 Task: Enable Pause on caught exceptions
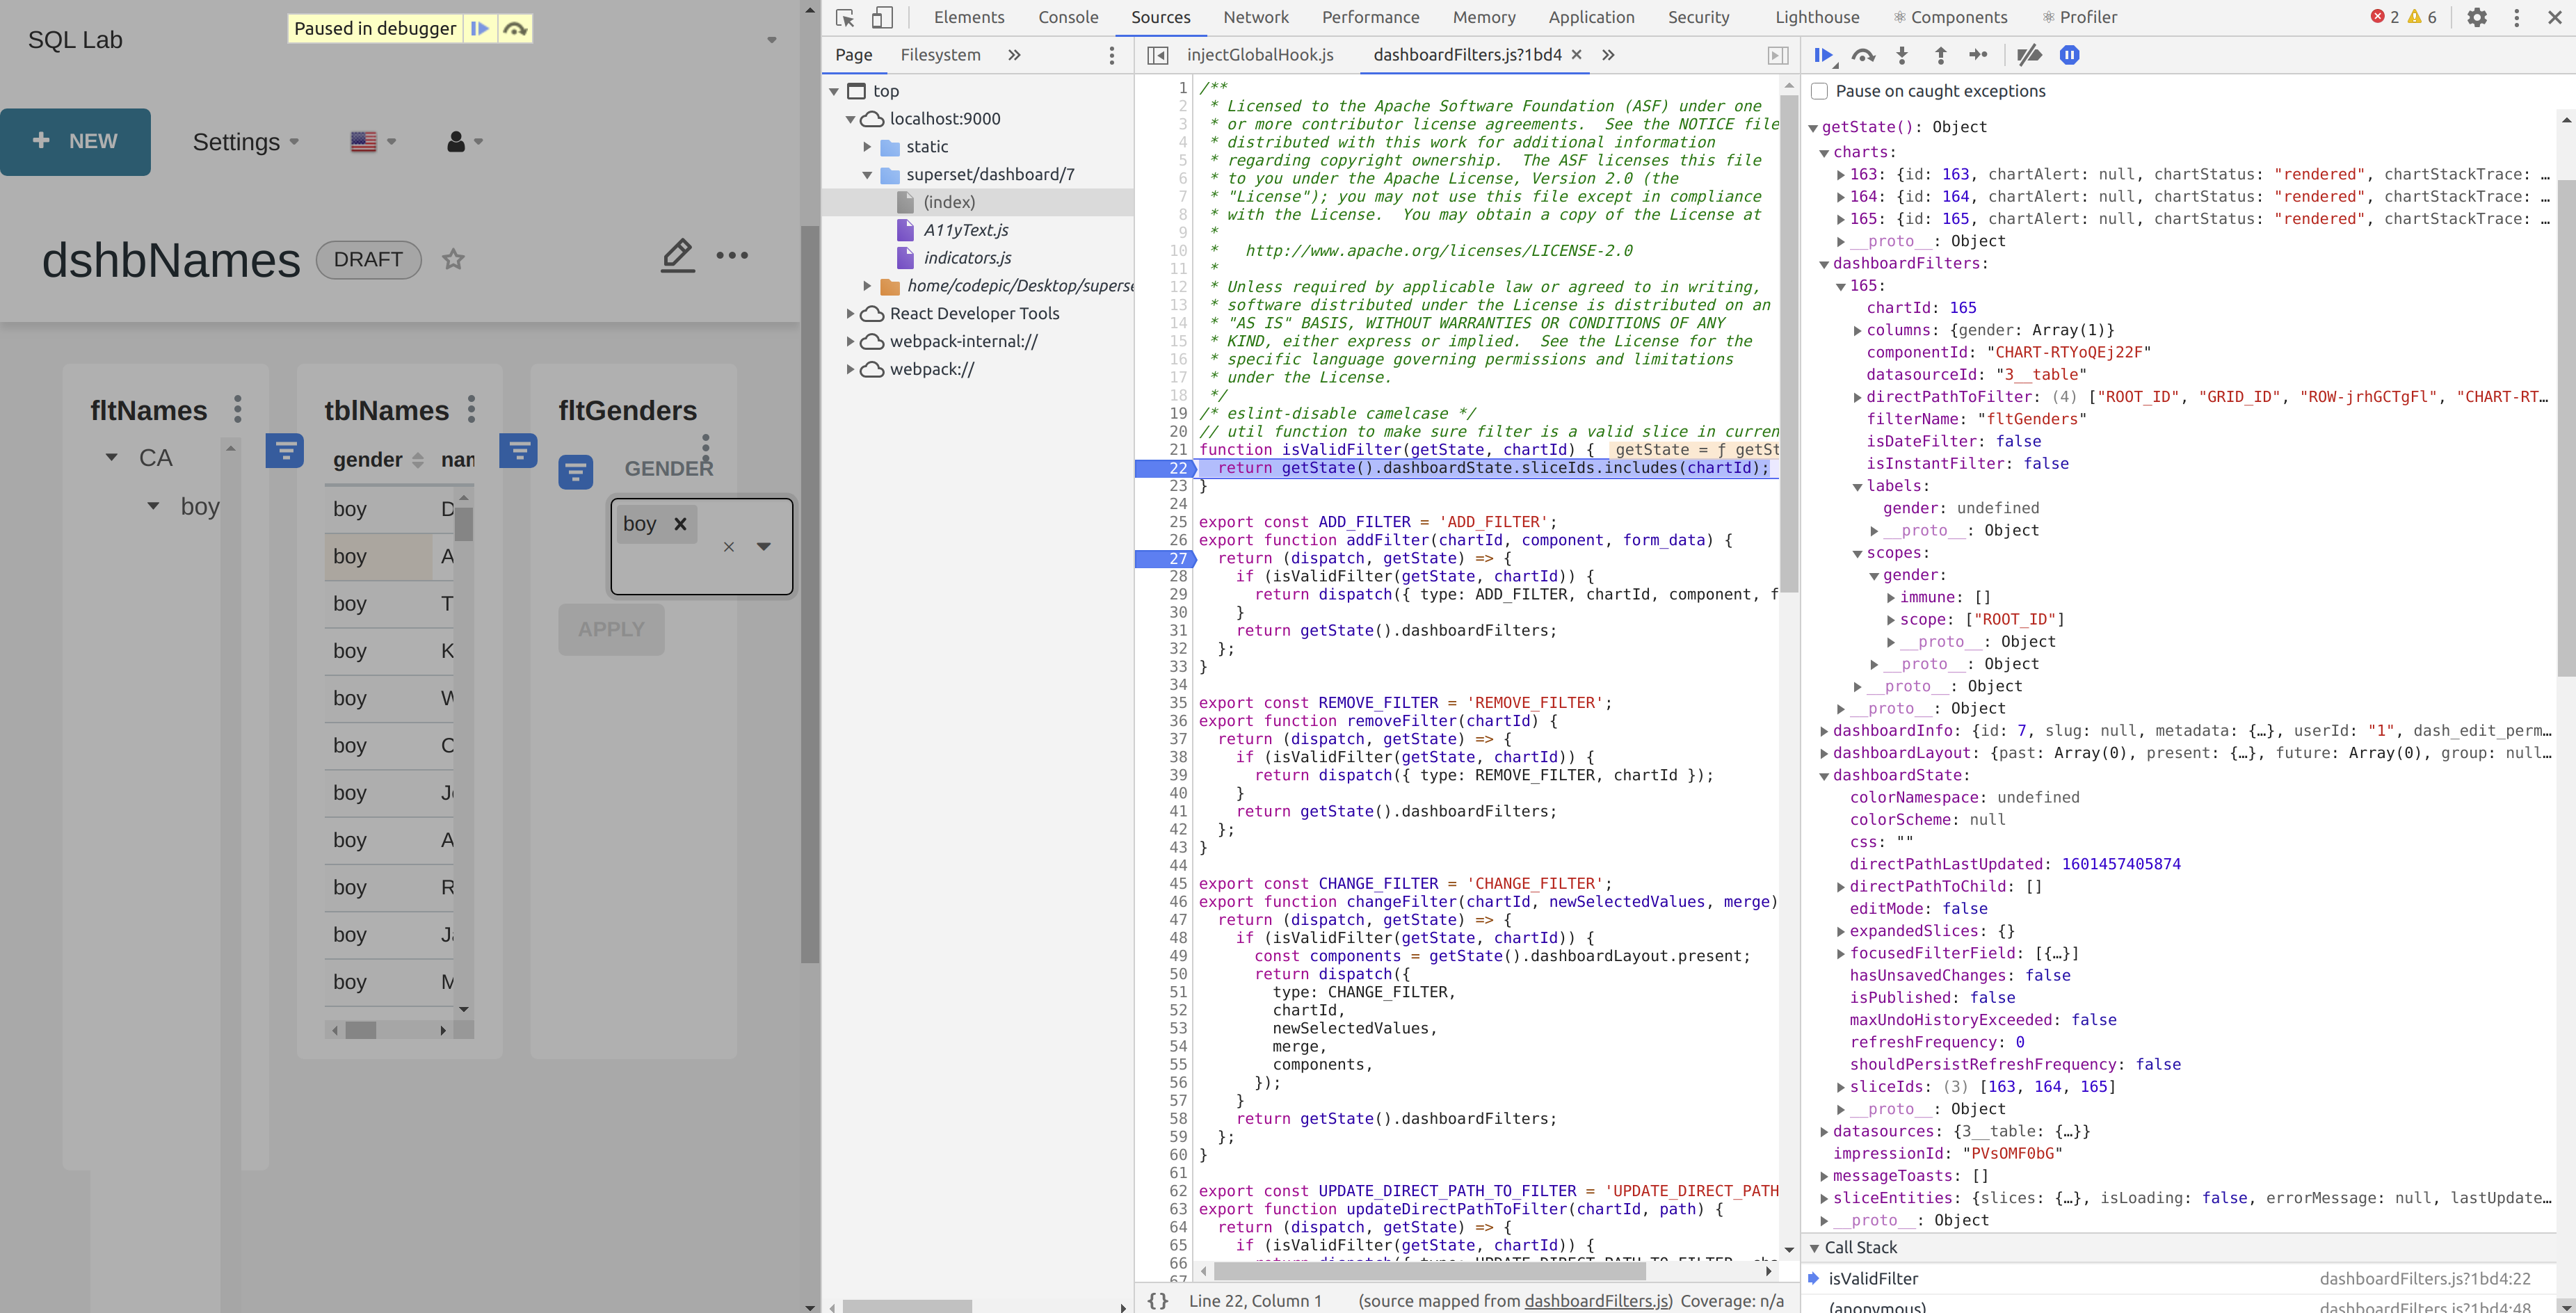[x=1820, y=90]
